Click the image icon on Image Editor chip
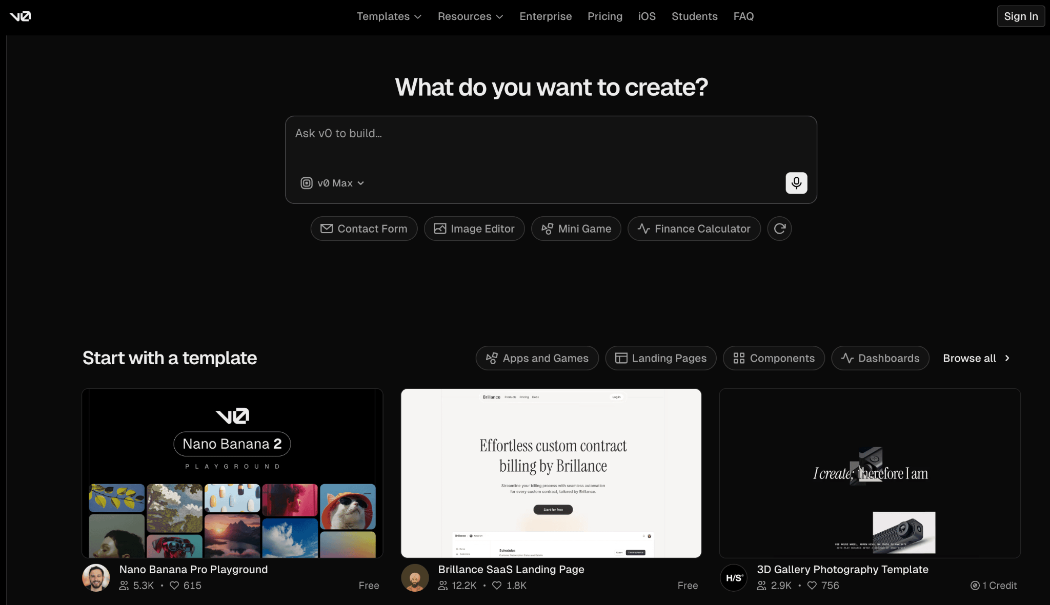This screenshot has width=1050, height=605. 440,228
